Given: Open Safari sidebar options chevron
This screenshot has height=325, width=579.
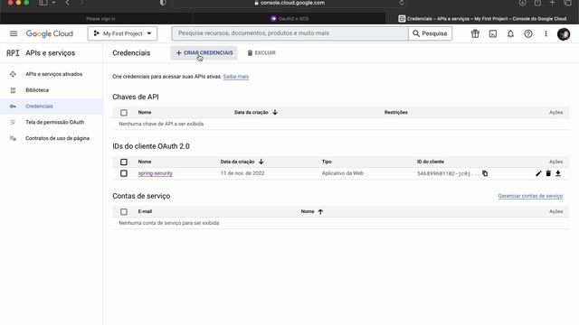Looking at the screenshot, I should [x=54, y=3].
